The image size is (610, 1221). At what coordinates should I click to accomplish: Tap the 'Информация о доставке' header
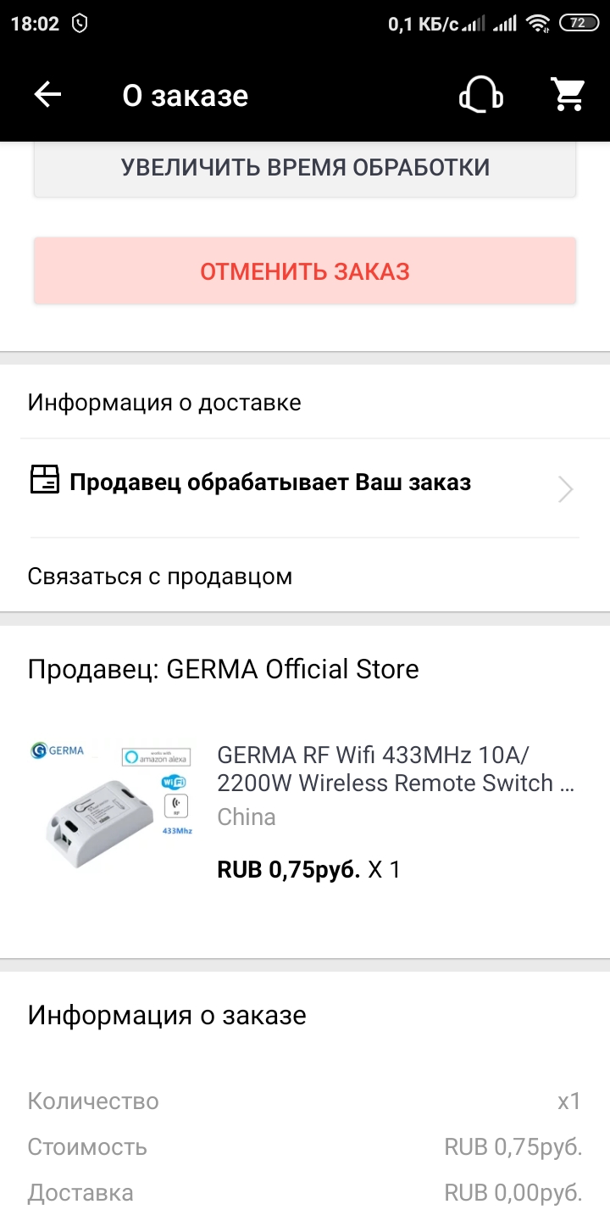(164, 402)
